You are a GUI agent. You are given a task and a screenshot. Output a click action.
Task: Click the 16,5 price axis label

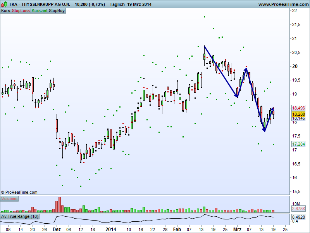pos(296,164)
